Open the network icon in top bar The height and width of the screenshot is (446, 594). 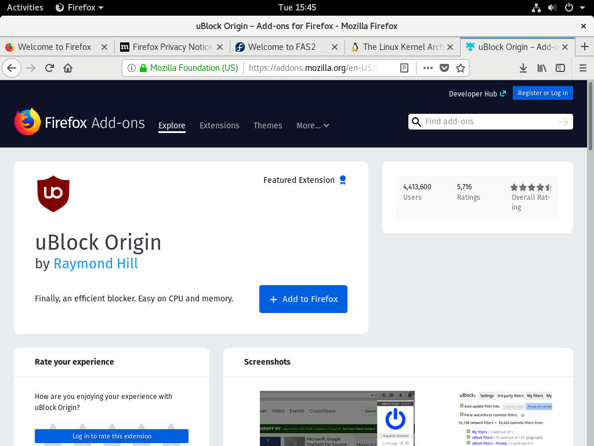pos(536,8)
